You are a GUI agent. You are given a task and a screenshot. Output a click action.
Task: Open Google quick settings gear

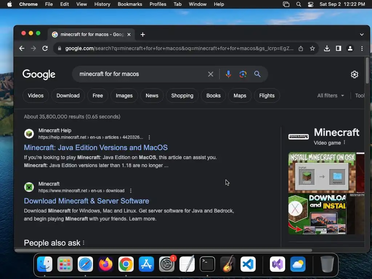click(355, 74)
